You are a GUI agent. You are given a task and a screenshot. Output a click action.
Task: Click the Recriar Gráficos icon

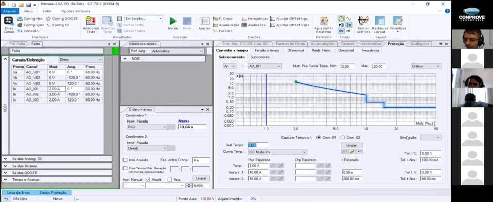point(363,21)
